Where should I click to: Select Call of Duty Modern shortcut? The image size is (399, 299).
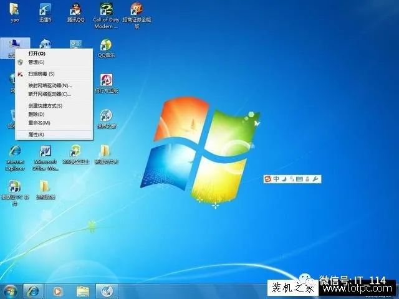click(106, 16)
